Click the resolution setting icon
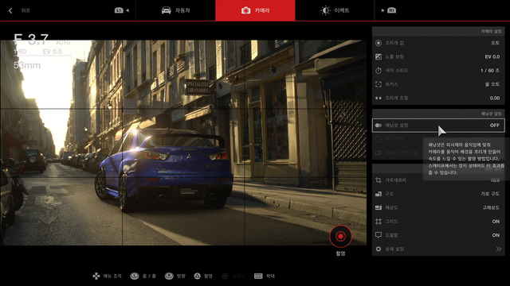The width and height of the screenshot is (510, 286). pos(379,207)
